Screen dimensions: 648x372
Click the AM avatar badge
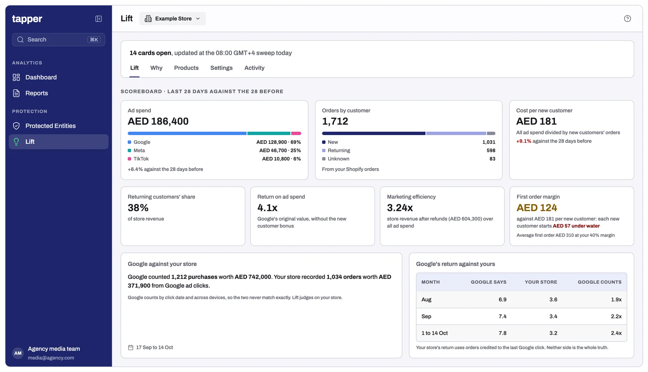[x=18, y=353]
